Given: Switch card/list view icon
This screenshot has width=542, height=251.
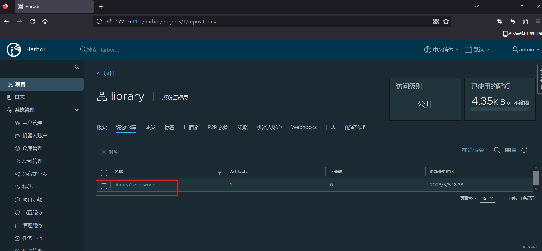Looking at the screenshot, I should [x=511, y=150].
